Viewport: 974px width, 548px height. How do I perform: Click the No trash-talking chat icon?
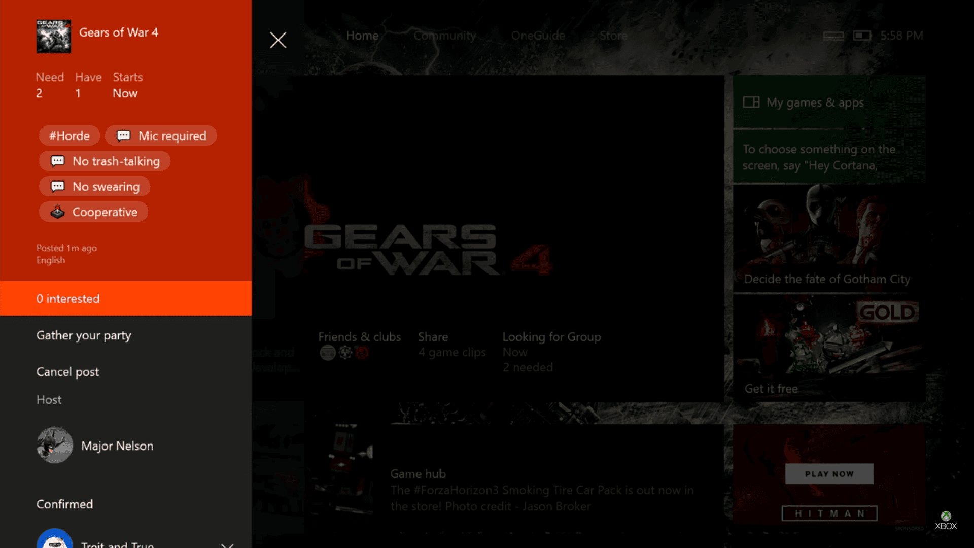(x=58, y=161)
